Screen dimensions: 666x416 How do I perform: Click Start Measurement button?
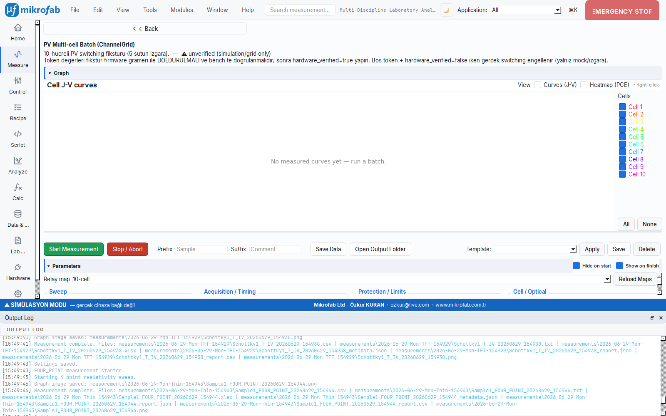pyautogui.click(x=74, y=249)
